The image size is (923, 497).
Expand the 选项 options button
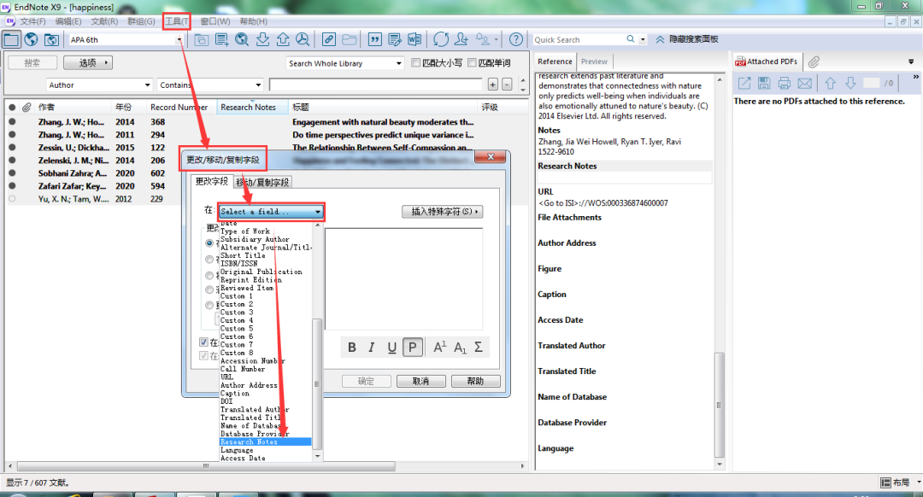coord(88,62)
